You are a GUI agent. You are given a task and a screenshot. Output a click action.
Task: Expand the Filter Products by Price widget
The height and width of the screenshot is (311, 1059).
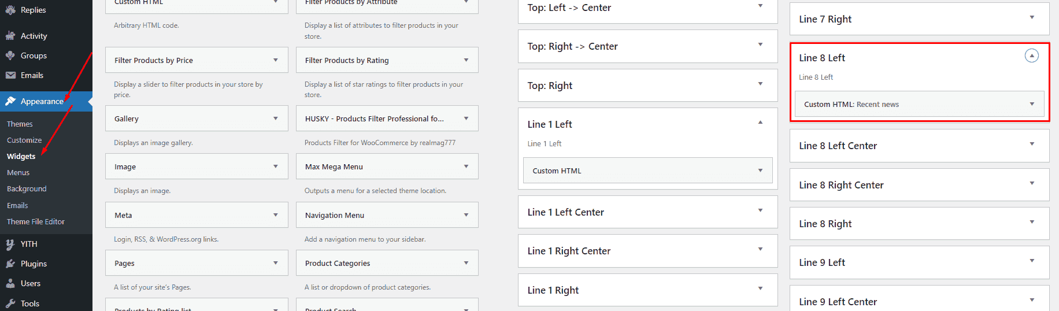276,60
